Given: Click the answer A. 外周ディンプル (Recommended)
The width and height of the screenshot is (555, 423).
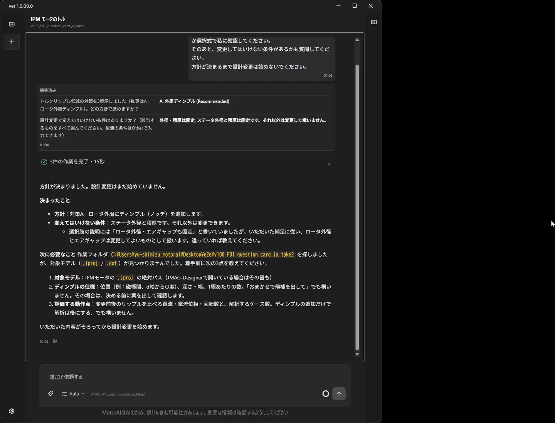Looking at the screenshot, I should (194, 101).
